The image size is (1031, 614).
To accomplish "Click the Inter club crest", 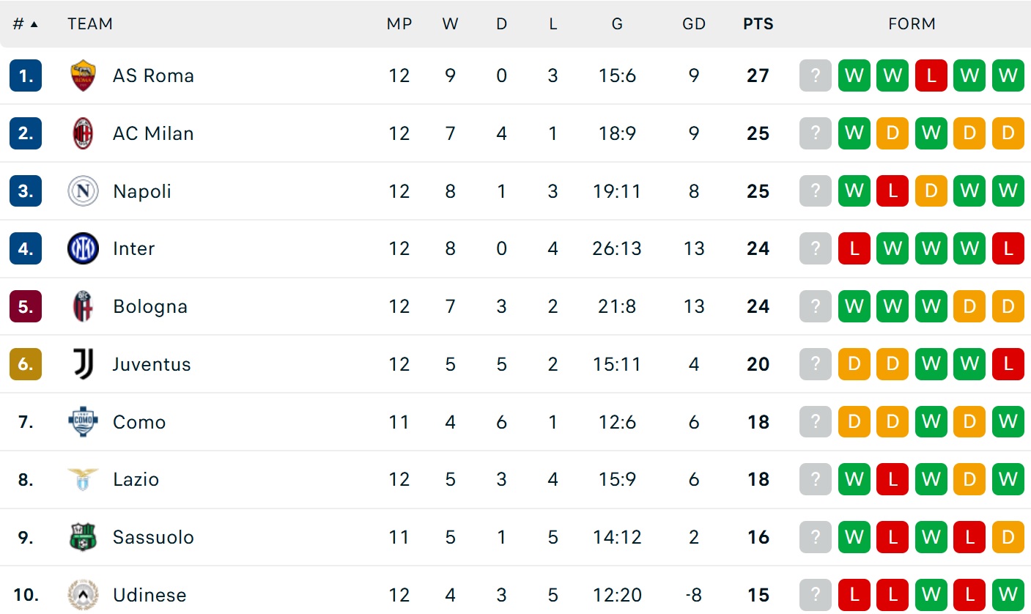I will pos(83,248).
